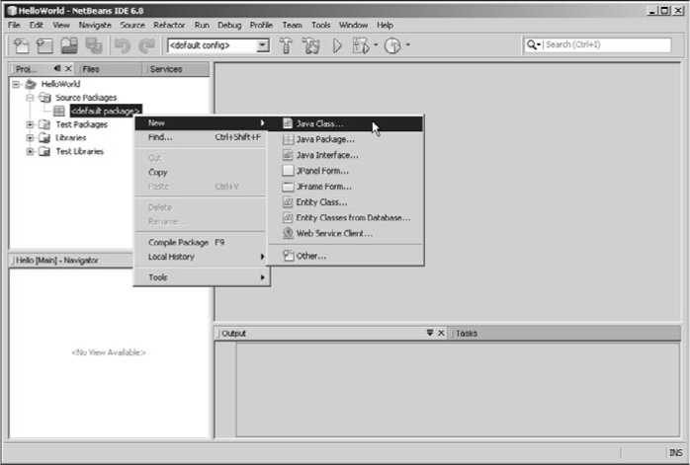This screenshot has height=465, width=690.
Task: Open the Source menu
Action: point(132,25)
